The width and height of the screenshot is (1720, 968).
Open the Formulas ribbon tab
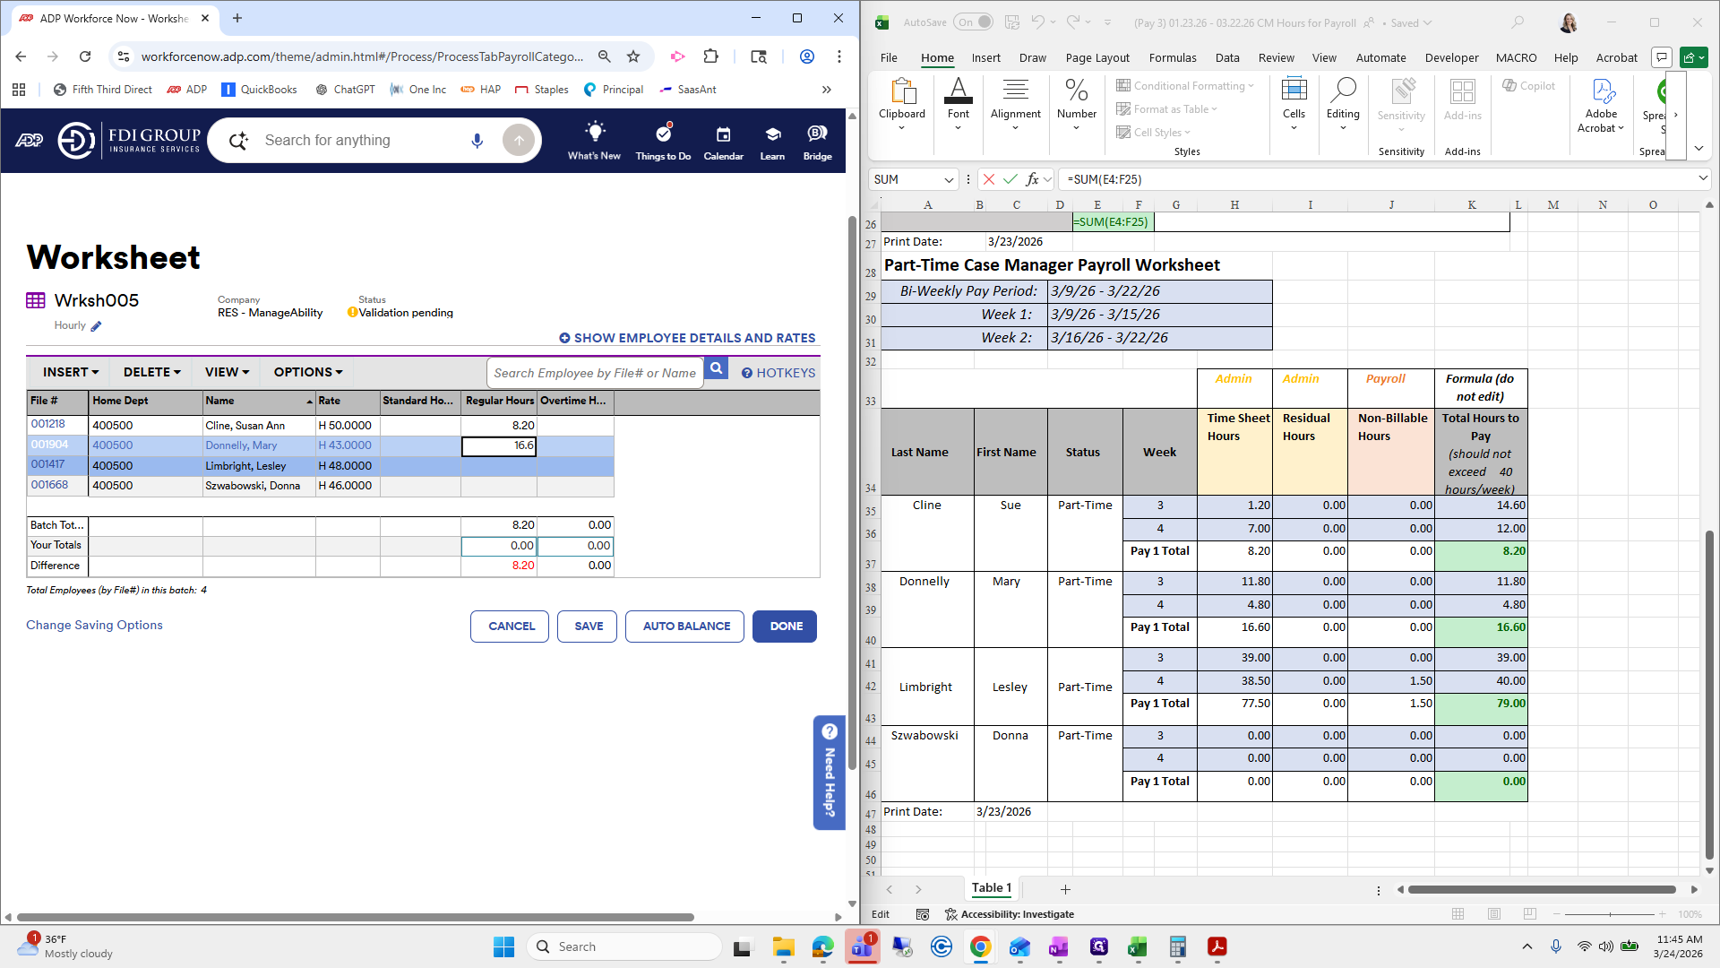point(1172,57)
